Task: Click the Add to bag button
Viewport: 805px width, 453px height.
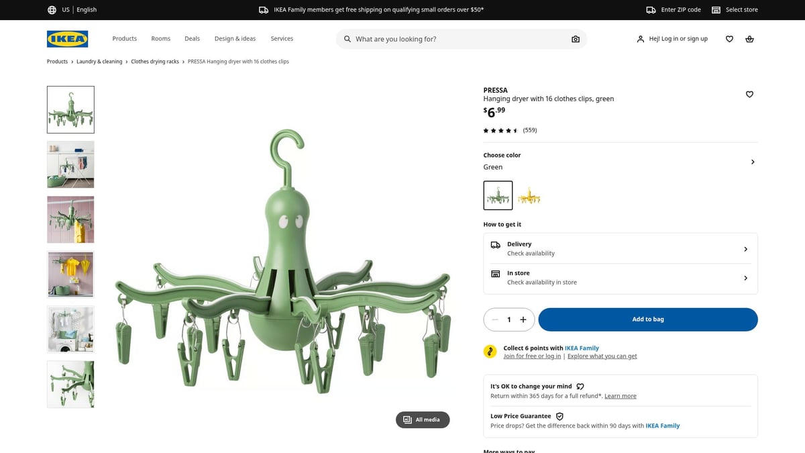Action: pyautogui.click(x=647, y=319)
